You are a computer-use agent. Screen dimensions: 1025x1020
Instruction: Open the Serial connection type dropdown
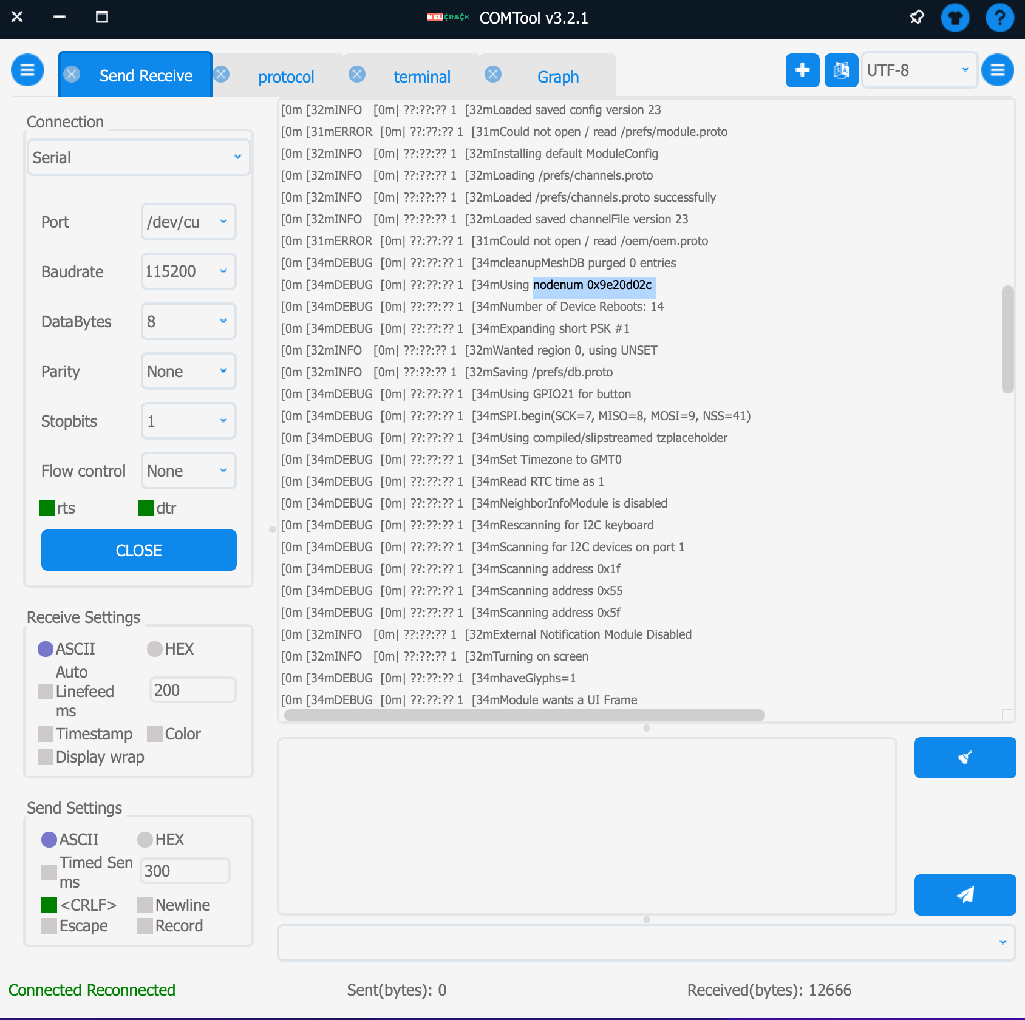click(x=138, y=158)
